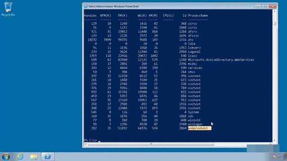Click the WS(K) column header

click(142, 16)
